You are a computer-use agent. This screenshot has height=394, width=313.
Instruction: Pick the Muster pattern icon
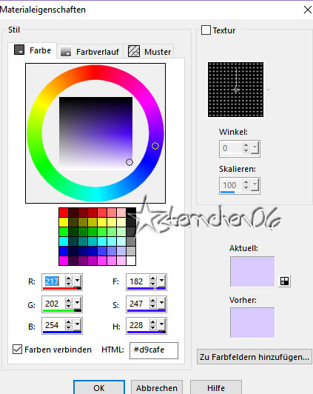point(134,51)
